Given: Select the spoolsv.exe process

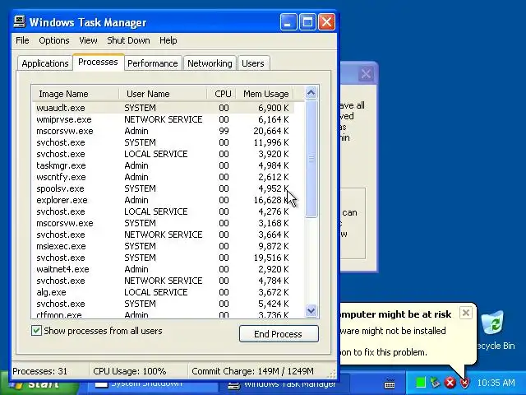Looking at the screenshot, I should pos(164,188).
